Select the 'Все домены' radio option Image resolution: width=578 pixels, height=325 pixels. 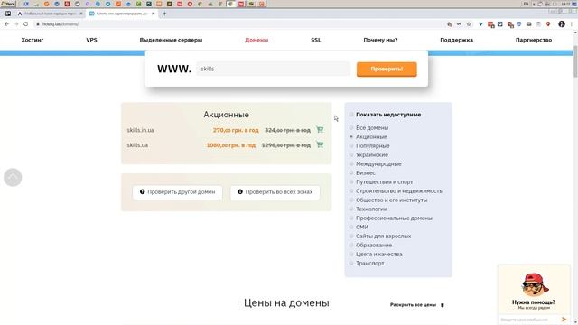(351, 127)
